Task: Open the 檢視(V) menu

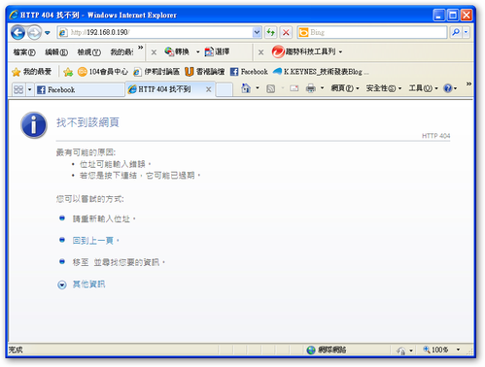Action: click(x=88, y=51)
